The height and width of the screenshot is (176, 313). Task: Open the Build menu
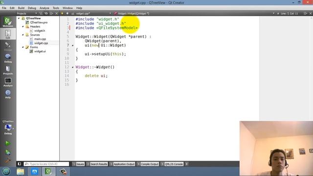click(21, 8)
